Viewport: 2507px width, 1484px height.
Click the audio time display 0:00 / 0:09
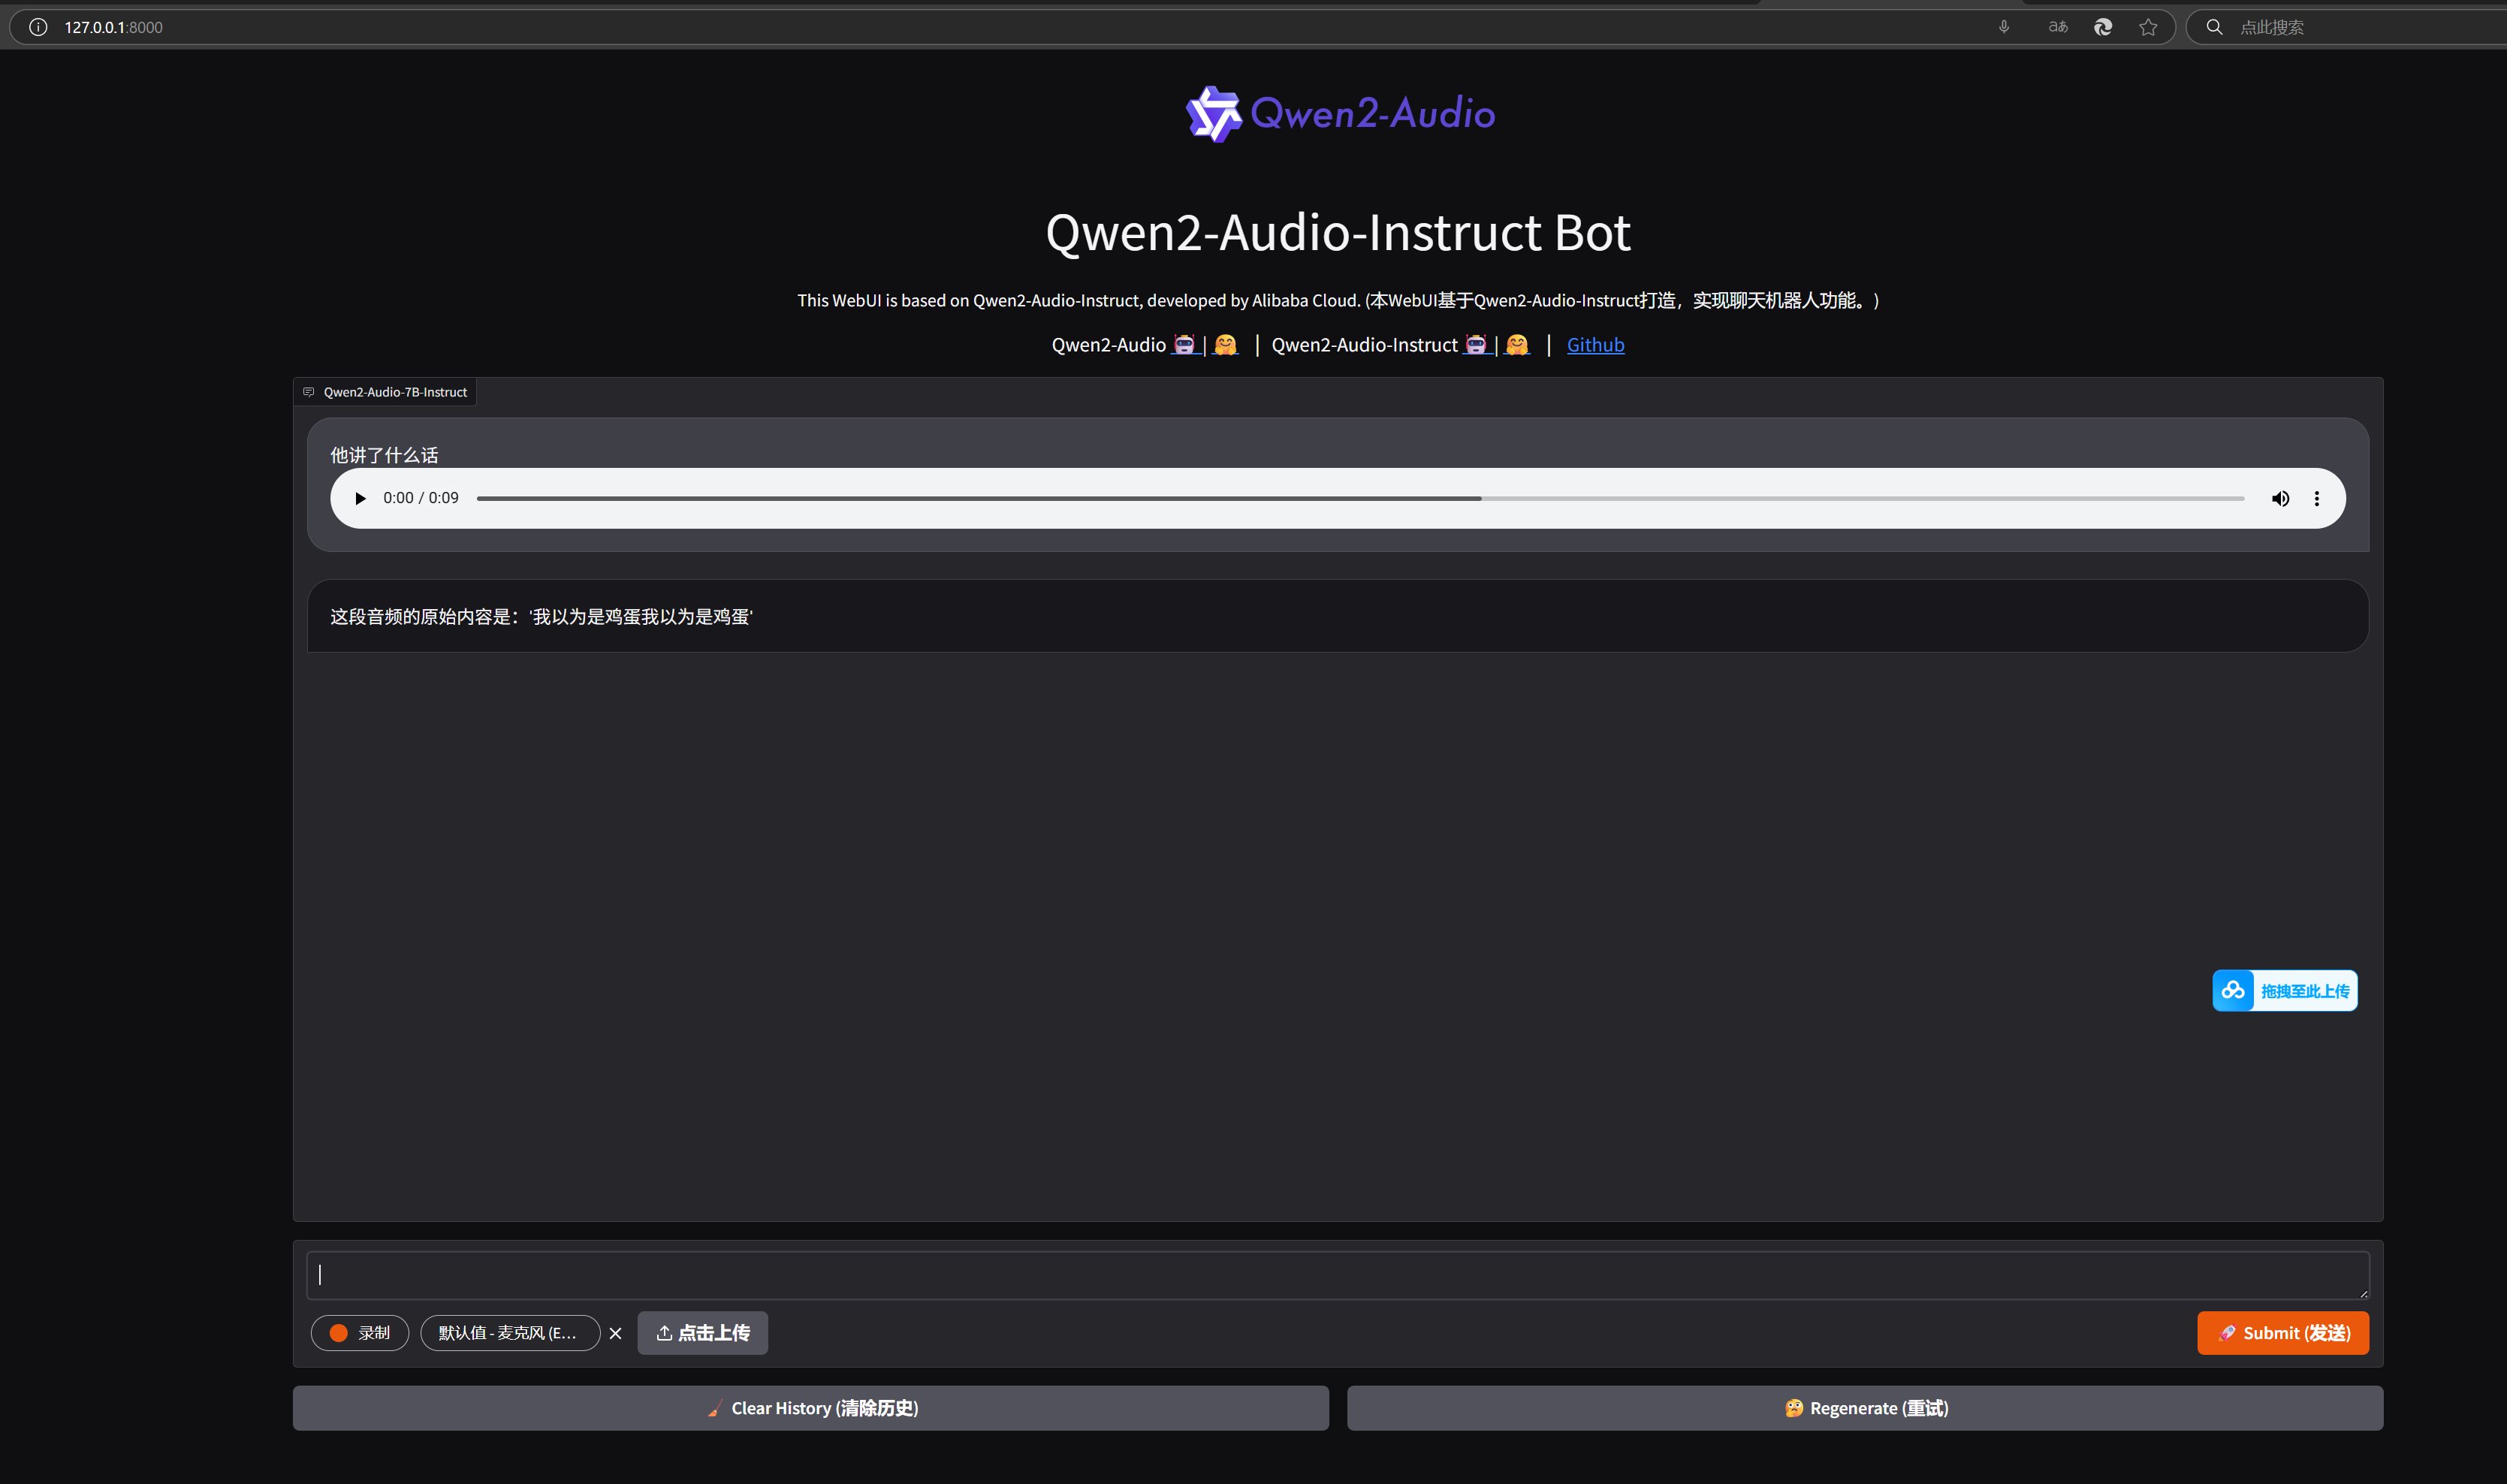(x=421, y=498)
